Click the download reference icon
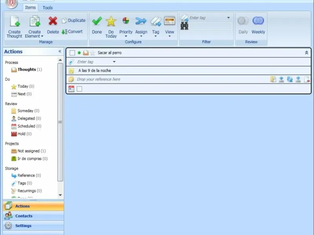Image resolution: width=314 pixels, height=235 pixels. pyautogui.click(x=281, y=80)
